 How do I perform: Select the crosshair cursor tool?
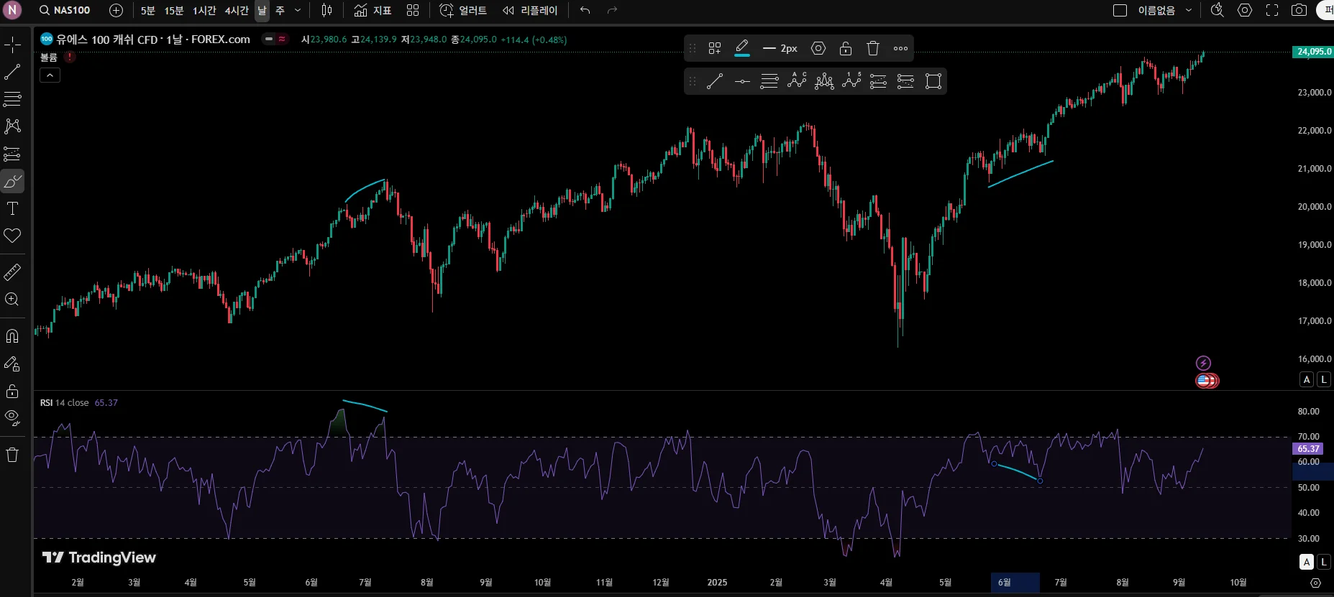tap(12, 45)
